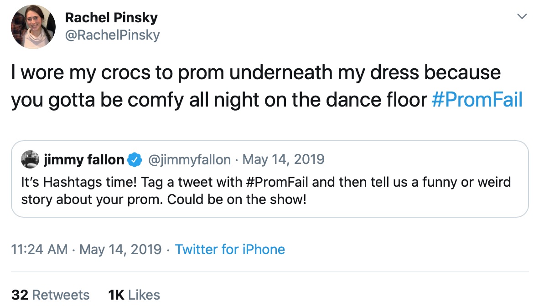Image resolution: width=539 pixels, height=306 pixels.
Task: Click Rachel Pinsky's display name
Action: click(x=111, y=17)
